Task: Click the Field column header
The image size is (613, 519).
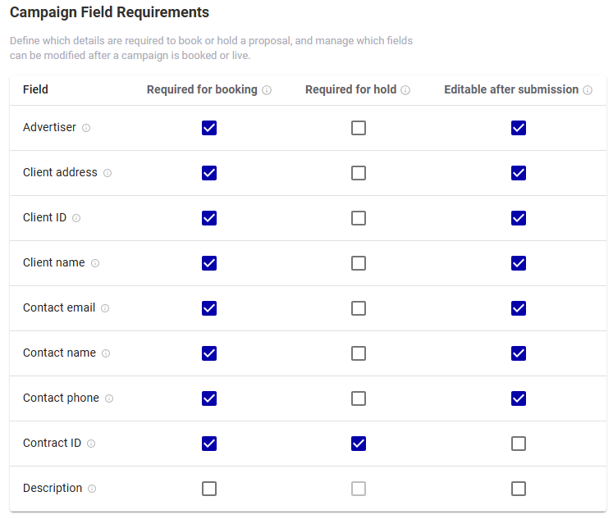Action: 35,89
